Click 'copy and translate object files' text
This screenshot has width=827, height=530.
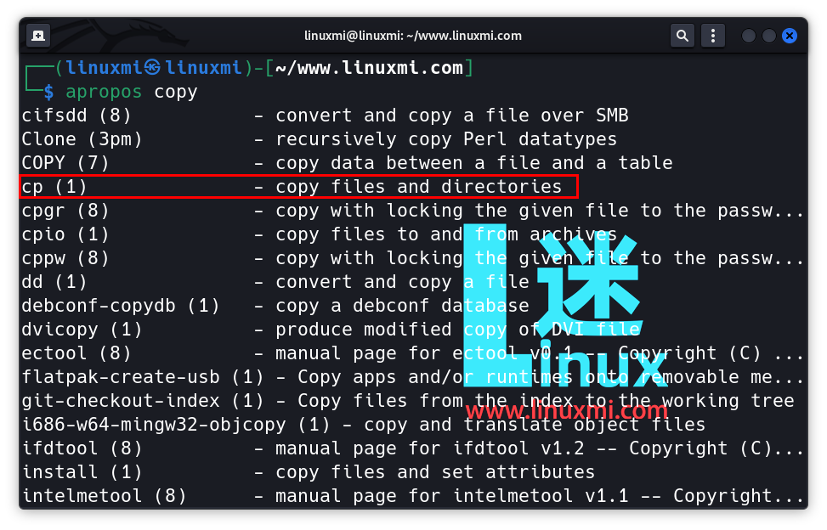(x=535, y=425)
